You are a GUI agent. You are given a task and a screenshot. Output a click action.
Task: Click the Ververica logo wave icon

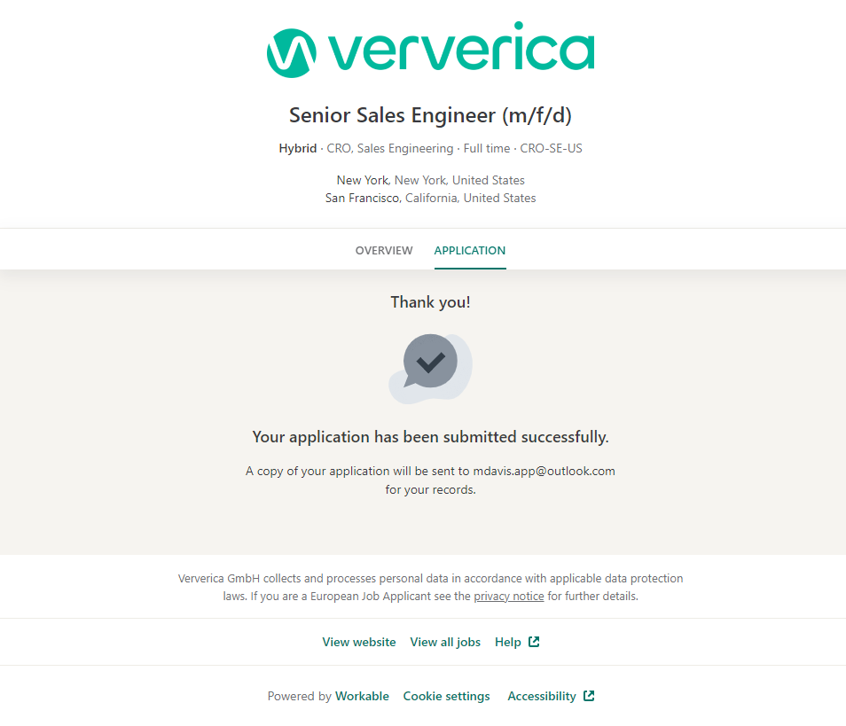(x=291, y=53)
